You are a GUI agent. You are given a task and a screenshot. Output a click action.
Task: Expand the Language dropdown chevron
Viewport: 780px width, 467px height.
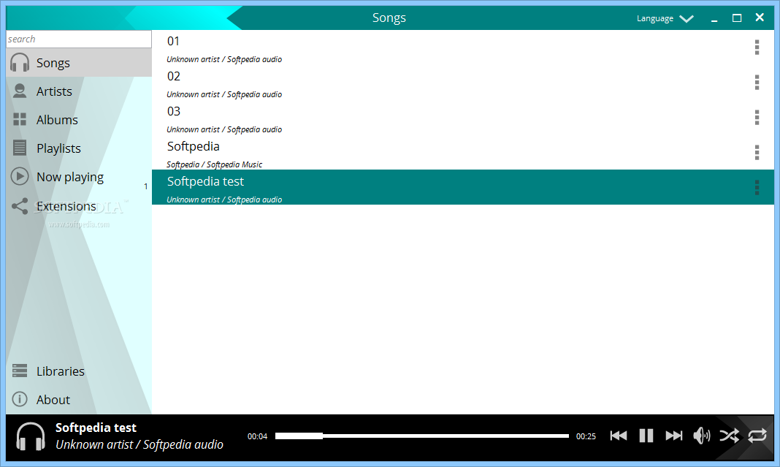click(687, 19)
